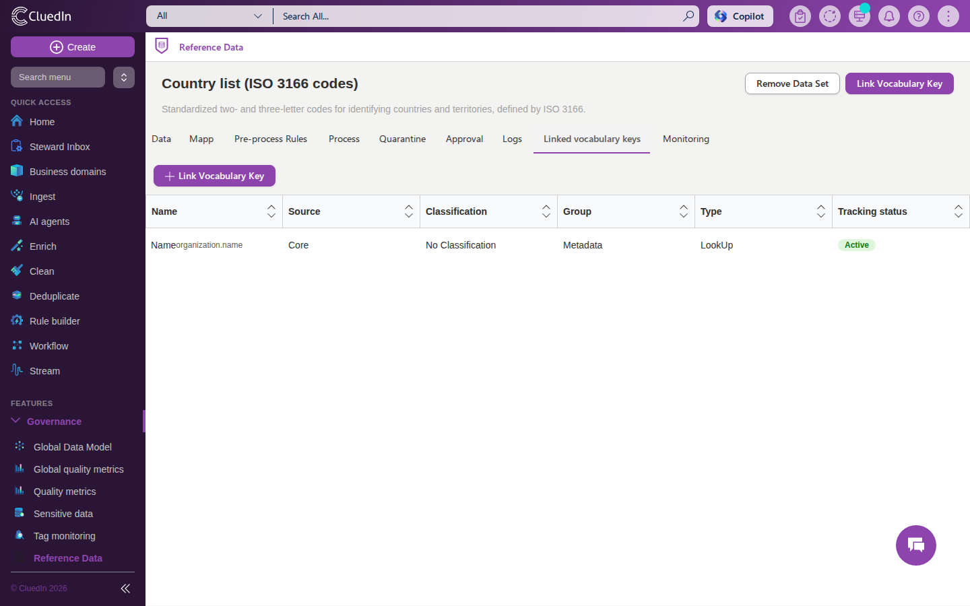Screen dimensions: 970x606
Task: Click the Remove Data Set button
Action: click(x=792, y=83)
